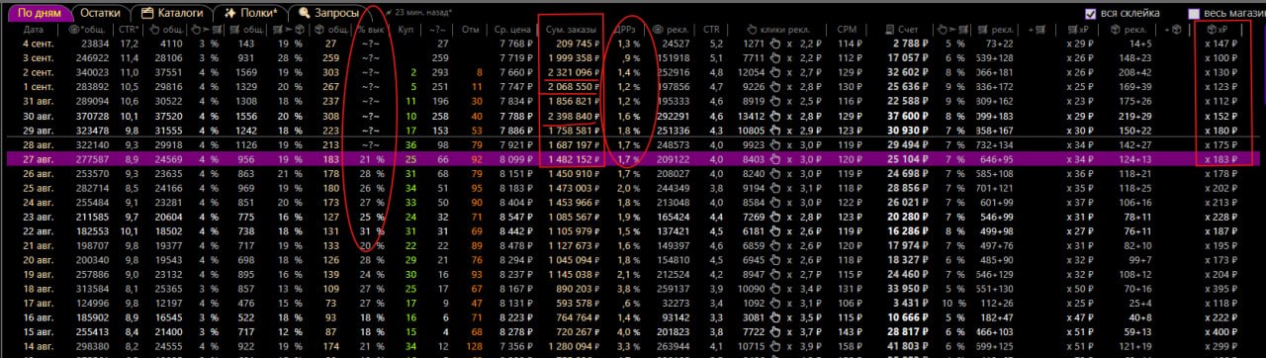The height and width of the screenshot is (358, 1266).
Task: Click bill amount 2 788 ₽
Action: click(x=910, y=44)
